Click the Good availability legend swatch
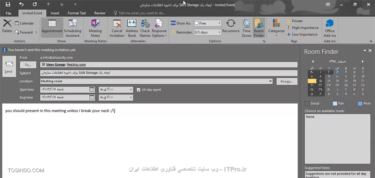375x178 pixels. point(307,104)
